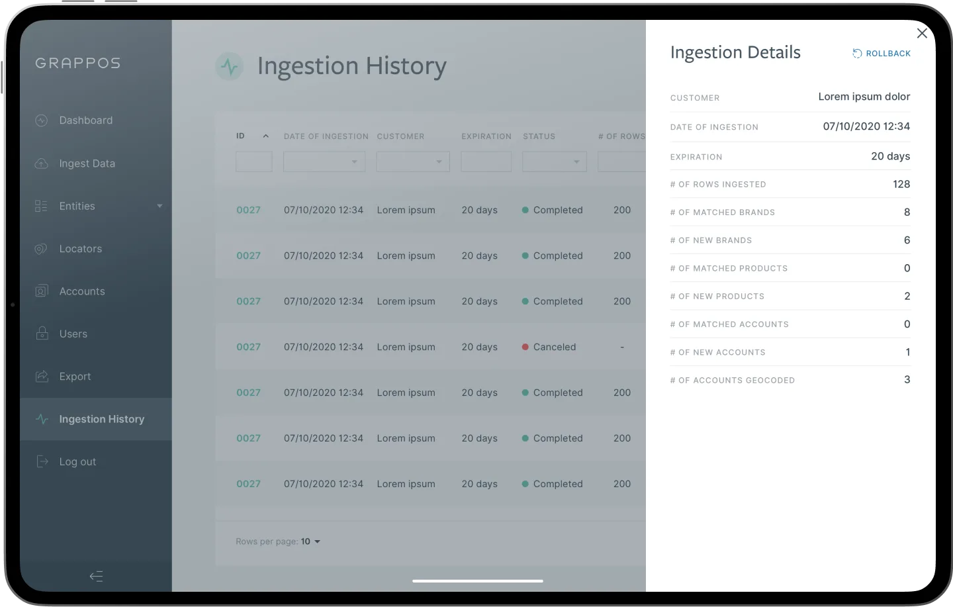The height and width of the screenshot is (607, 953).
Task: Click the Log out door icon
Action: click(x=42, y=461)
